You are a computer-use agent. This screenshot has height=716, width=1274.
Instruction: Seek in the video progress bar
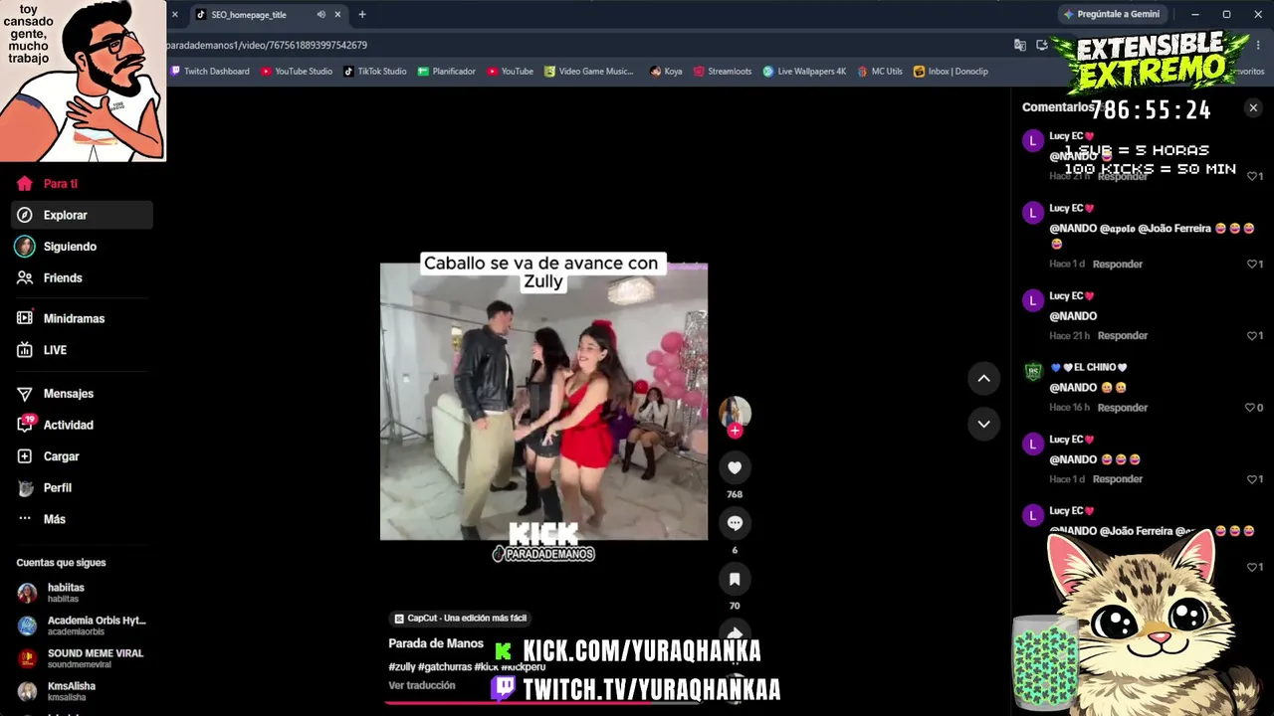(543, 702)
